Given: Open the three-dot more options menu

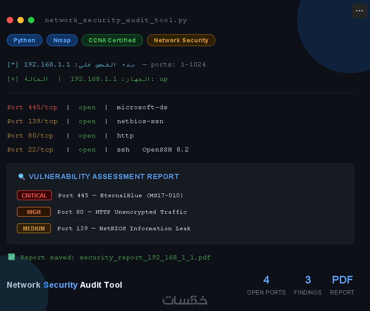Looking at the screenshot, I should [x=359, y=11].
